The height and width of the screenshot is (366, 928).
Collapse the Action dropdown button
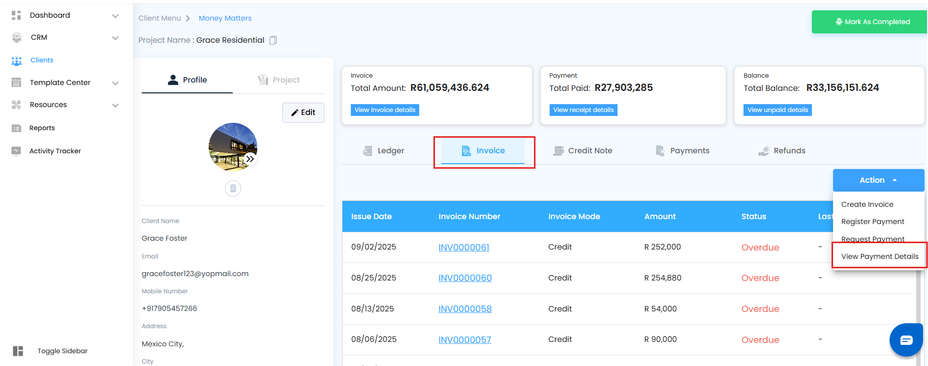(878, 180)
